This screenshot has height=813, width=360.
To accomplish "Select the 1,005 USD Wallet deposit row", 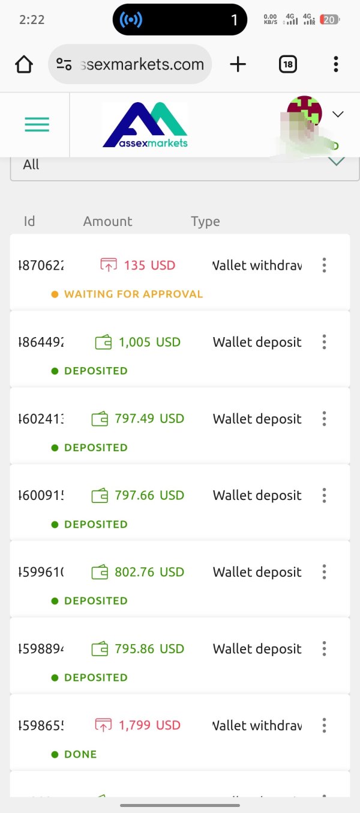I will coord(180,349).
